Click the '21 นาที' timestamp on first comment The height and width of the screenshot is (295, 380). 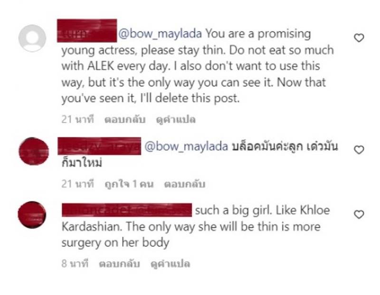77,120
